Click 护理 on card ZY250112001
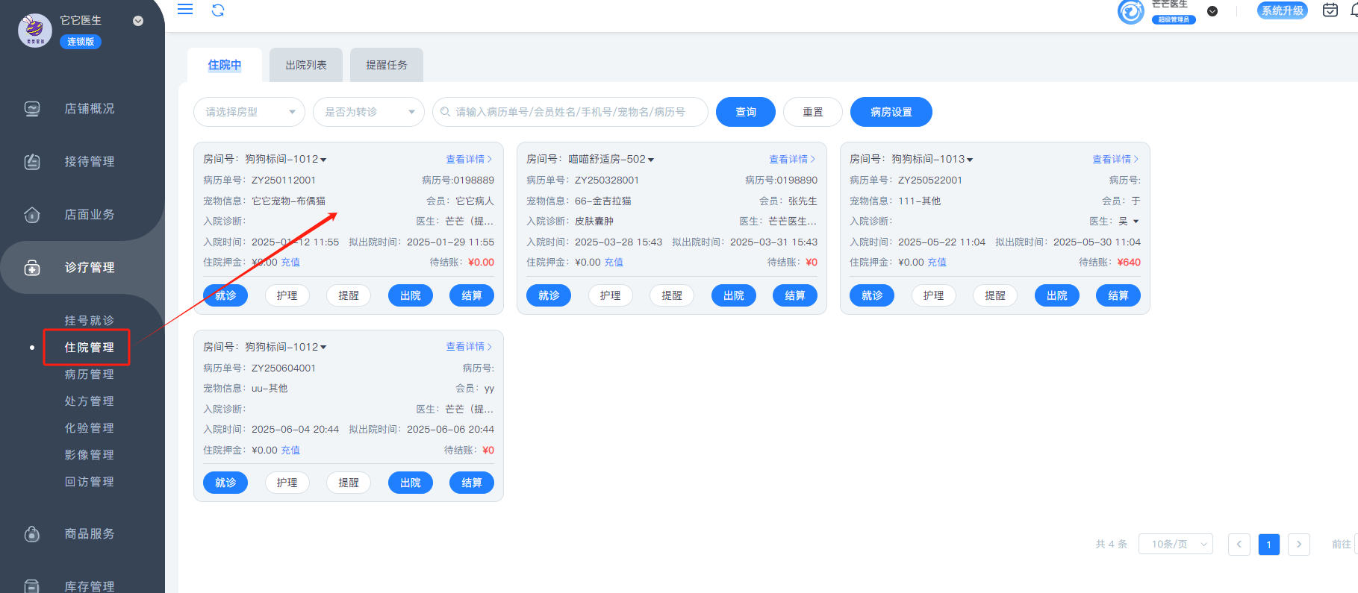 click(287, 295)
